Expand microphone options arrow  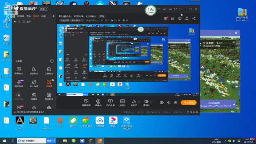(139, 102)
